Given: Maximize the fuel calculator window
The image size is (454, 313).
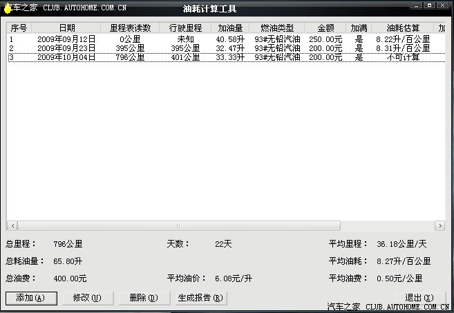Looking at the screenshot, I should pyautogui.click(x=429, y=6).
